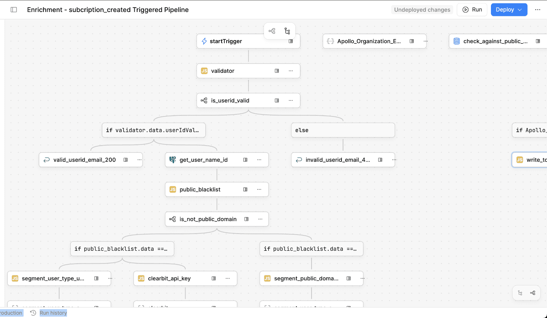
Task: Click the curly-braces icon on Apollo_Organization node
Action: click(330, 41)
